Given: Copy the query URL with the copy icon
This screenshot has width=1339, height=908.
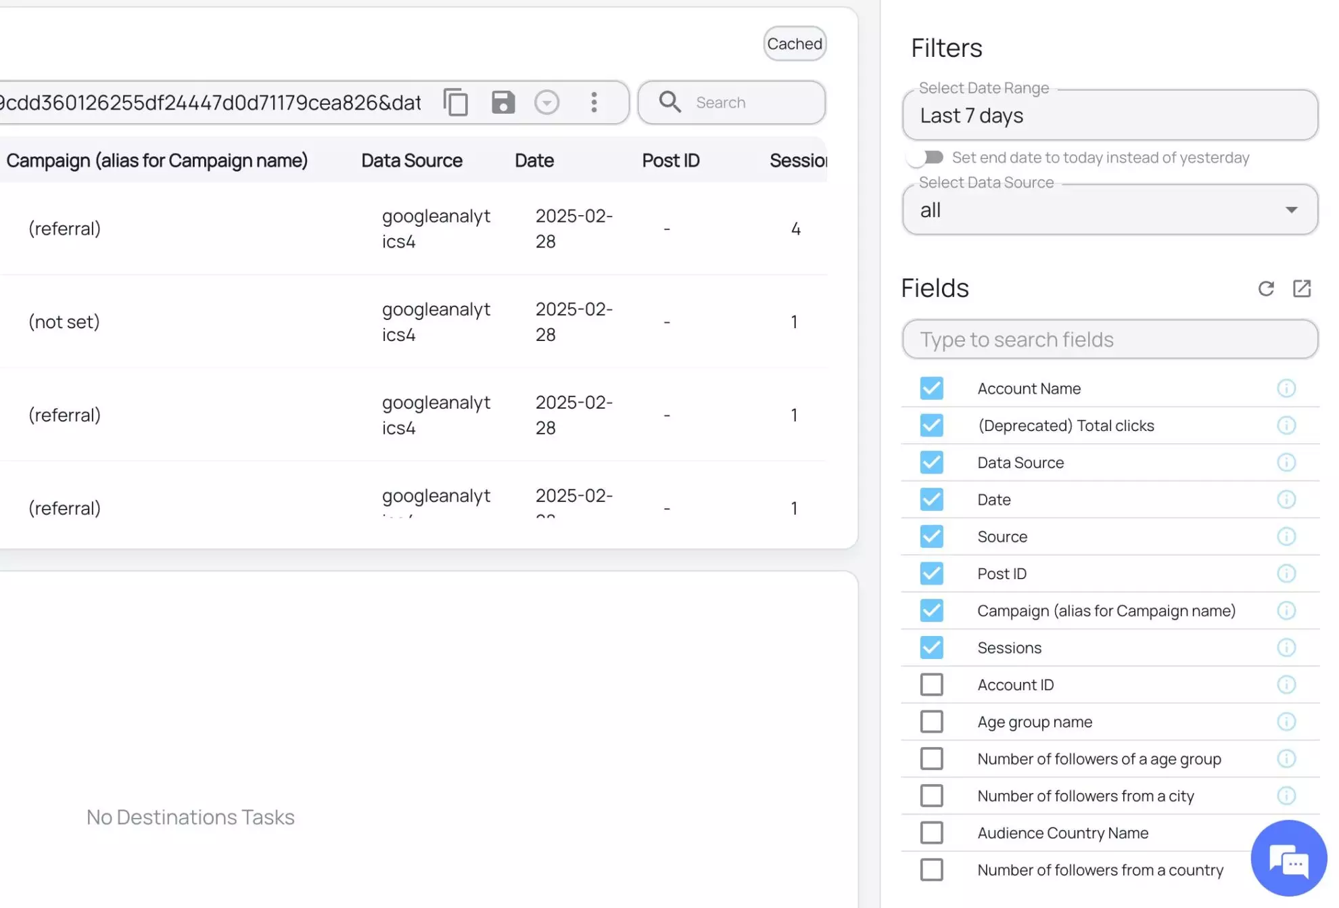Looking at the screenshot, I should tap(456, 102).
